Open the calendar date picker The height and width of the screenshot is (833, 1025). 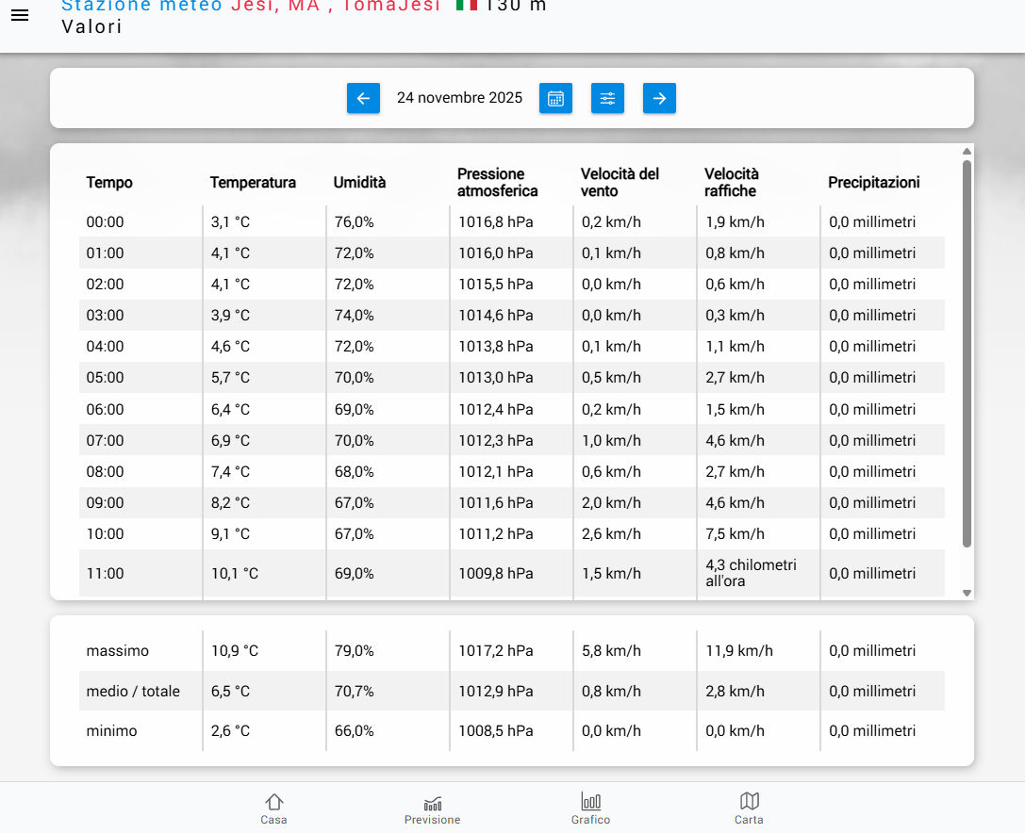(555, 98)
